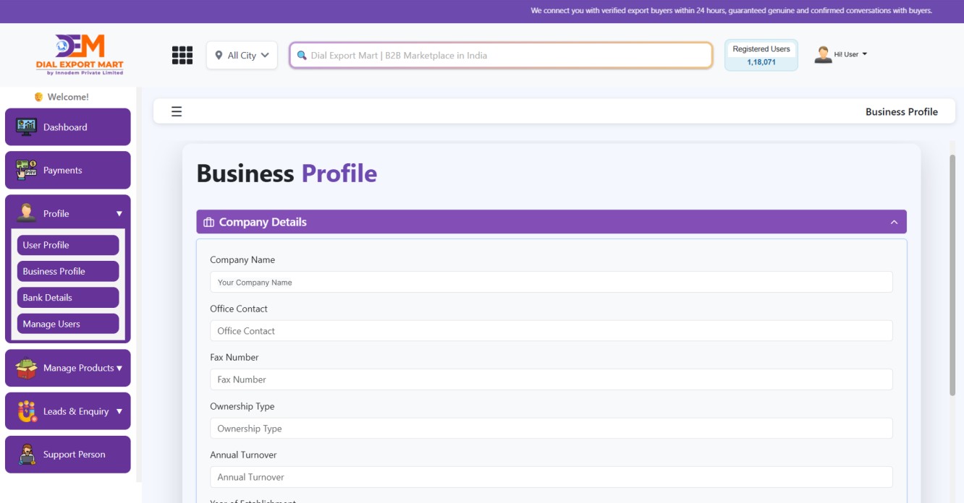Click the Support Person icon
Image resolution: width=964 pixels, height=503 pixels.
tap(27, 454)
